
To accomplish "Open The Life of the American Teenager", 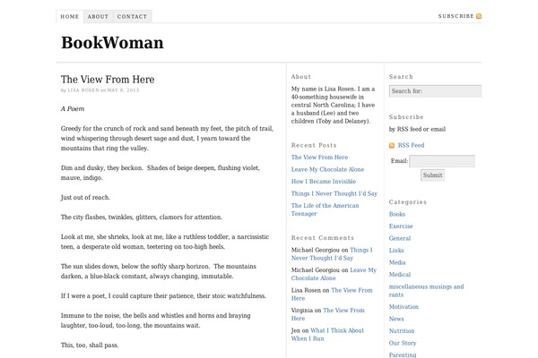I will point(325,209).
